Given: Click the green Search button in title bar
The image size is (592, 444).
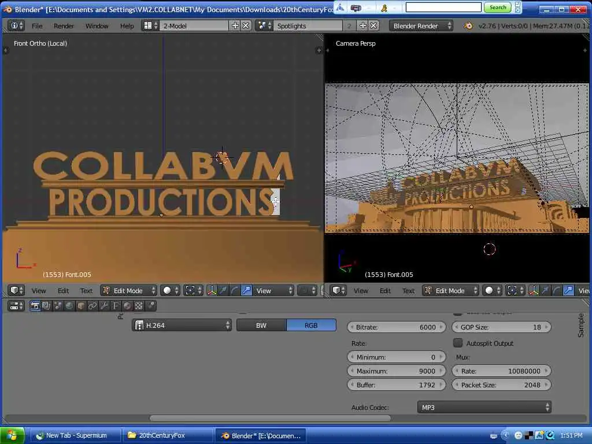Looking at the screenshot, I should pos(497,7).
